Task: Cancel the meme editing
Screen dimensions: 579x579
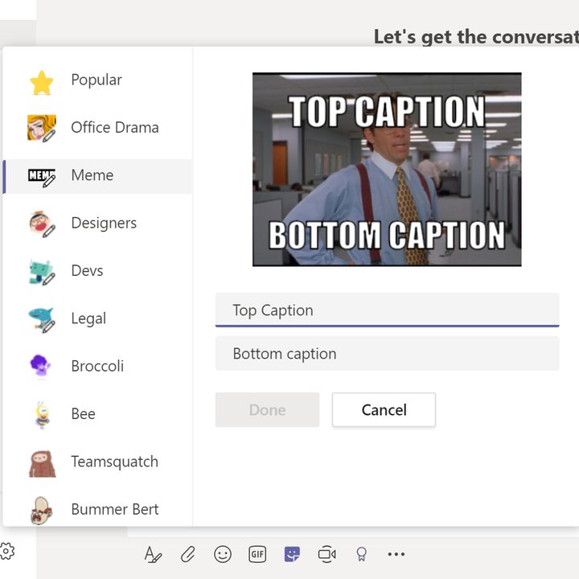Action: pos(384,410)
